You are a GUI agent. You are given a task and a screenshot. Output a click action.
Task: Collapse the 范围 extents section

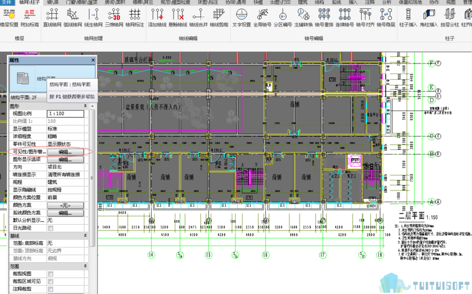point(85,266)
